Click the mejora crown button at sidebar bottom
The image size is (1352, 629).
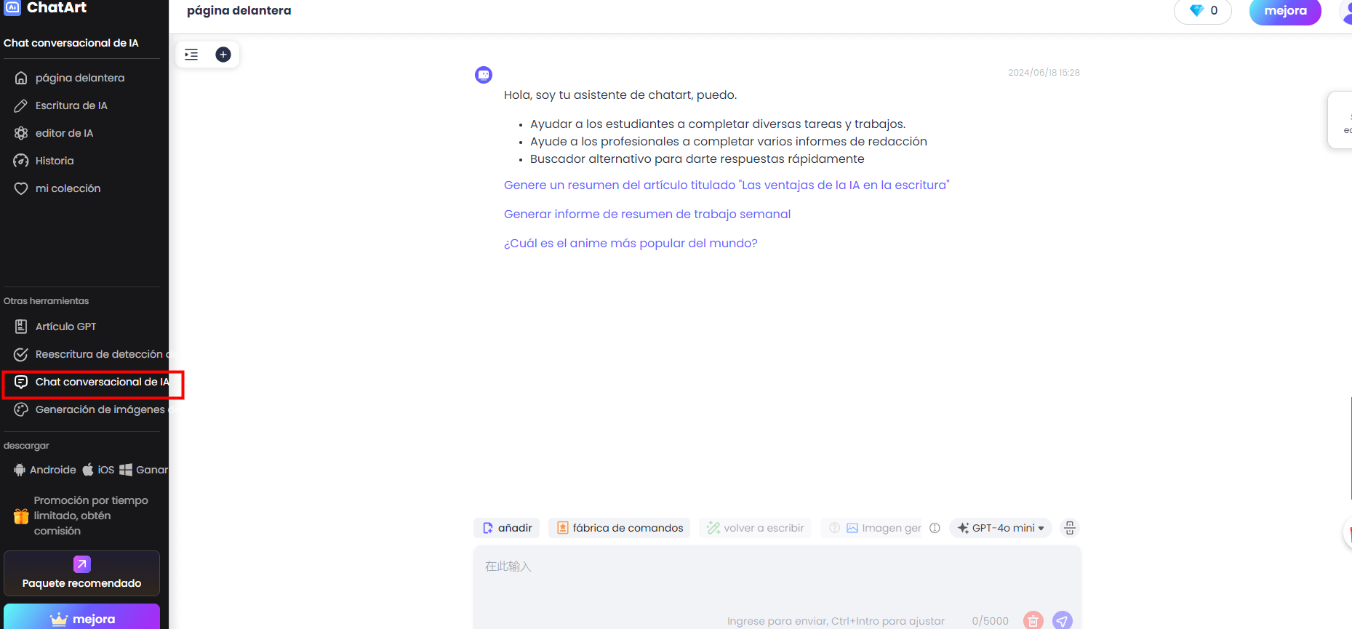click(x=81, y=617)
